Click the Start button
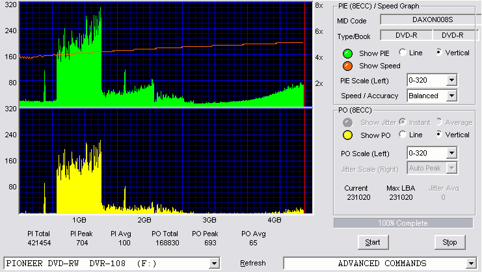 (x=373, y=243)
